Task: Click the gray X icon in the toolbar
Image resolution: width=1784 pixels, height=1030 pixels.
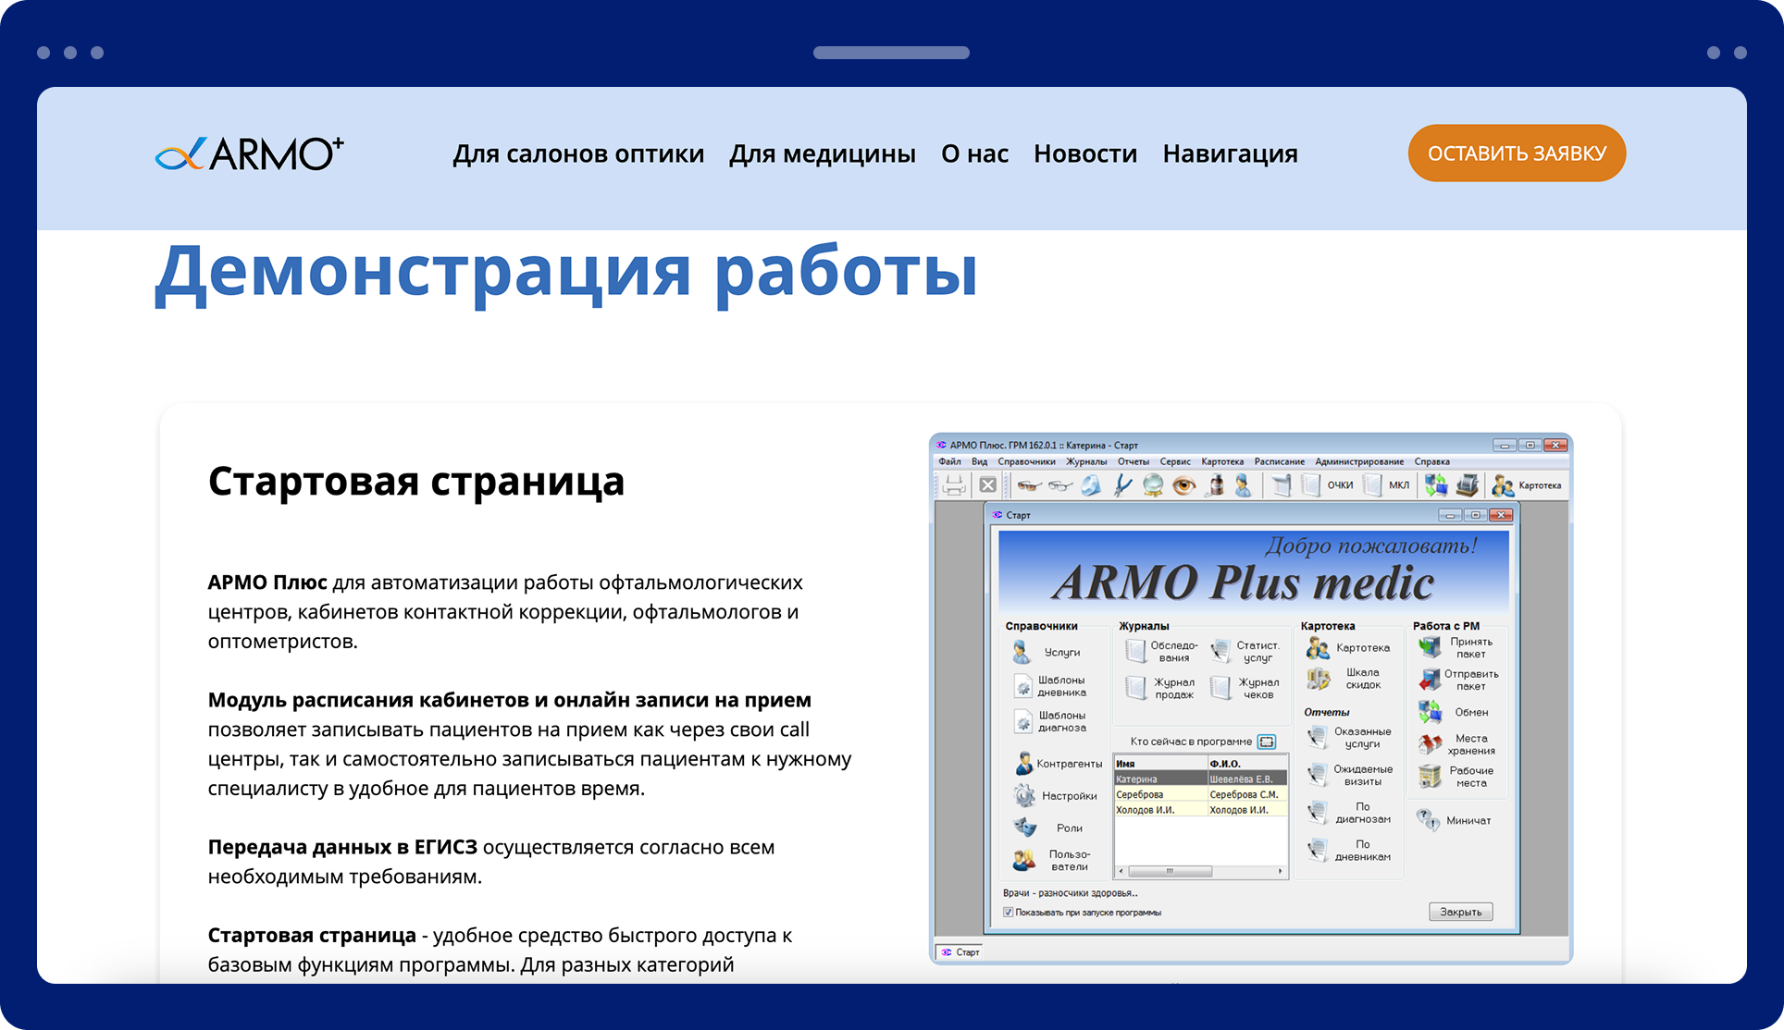Action: click(988, 485)
